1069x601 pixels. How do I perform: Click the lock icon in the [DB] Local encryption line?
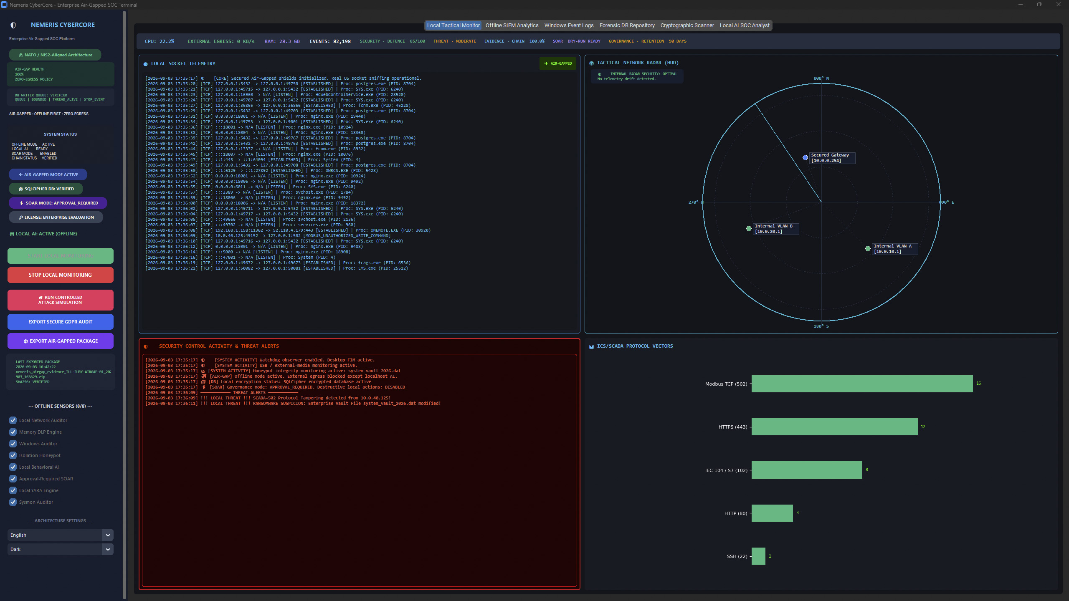tap(203, 382)
